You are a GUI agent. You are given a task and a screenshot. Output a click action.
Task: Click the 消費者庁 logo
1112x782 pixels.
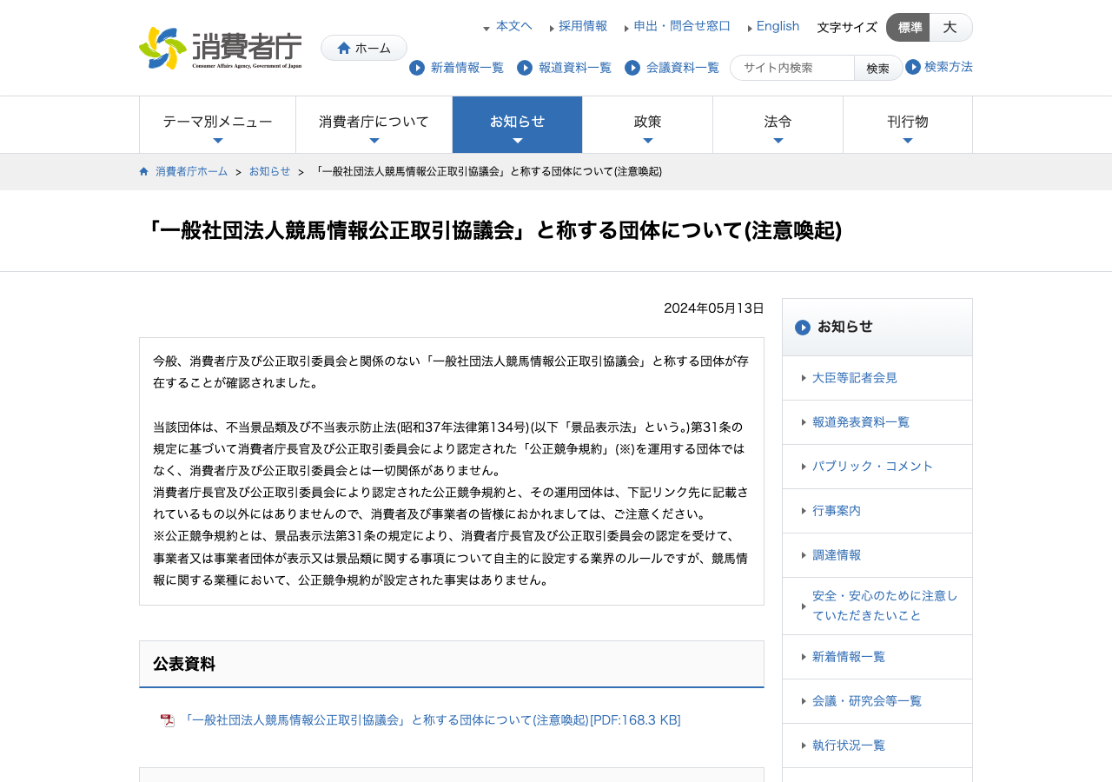coord(221,48)
